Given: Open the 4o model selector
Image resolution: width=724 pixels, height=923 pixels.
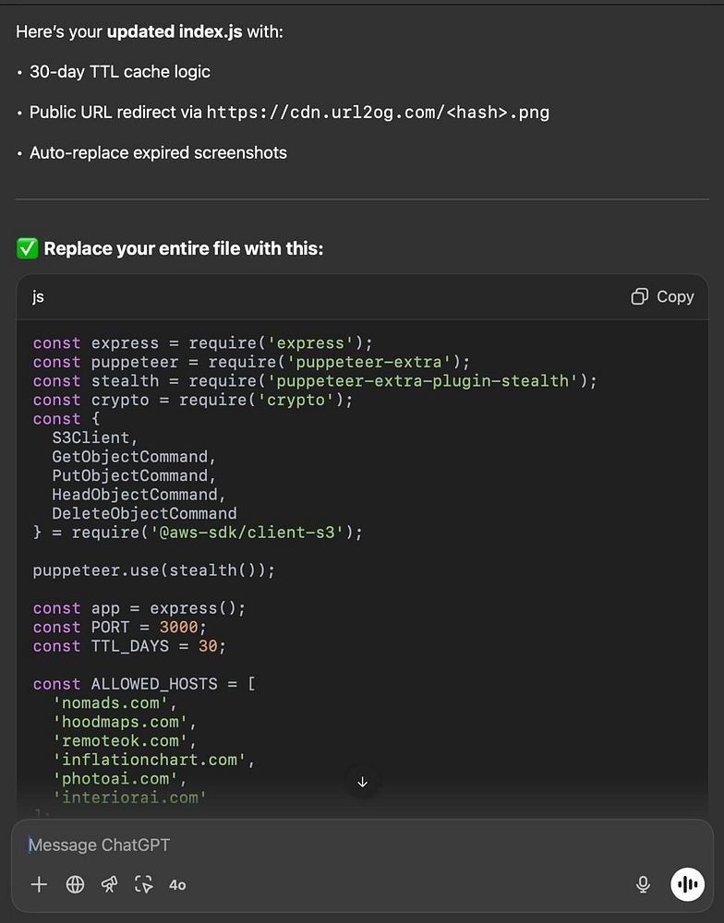Looking at the screenshot, I should pyautogui.click(x=177, y=885).
